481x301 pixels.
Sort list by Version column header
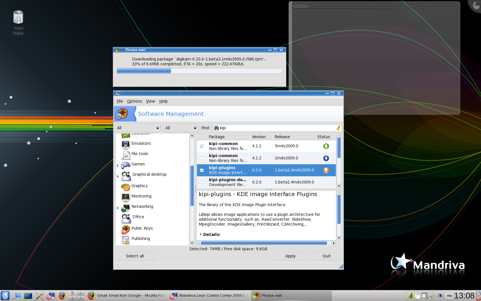pyautogui.click(x=262, y=137)
